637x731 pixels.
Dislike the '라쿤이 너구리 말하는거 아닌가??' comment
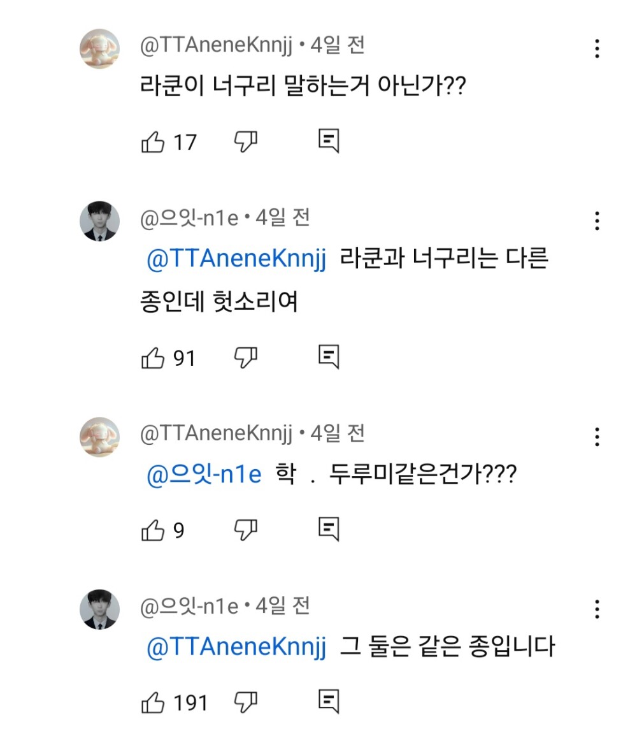tap(246, 141)
